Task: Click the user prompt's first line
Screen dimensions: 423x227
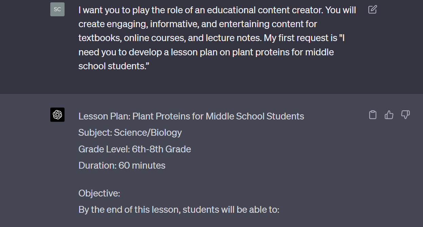Action: 217,10
